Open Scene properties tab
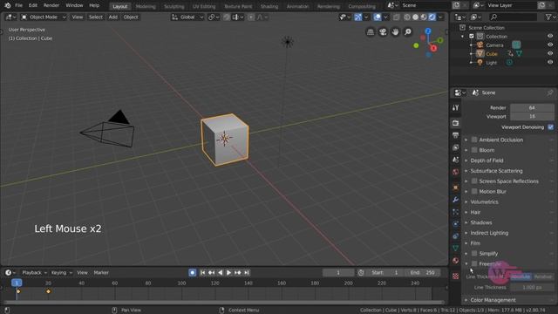Viewport: 558px width, 314px height. tap(455, 160)
